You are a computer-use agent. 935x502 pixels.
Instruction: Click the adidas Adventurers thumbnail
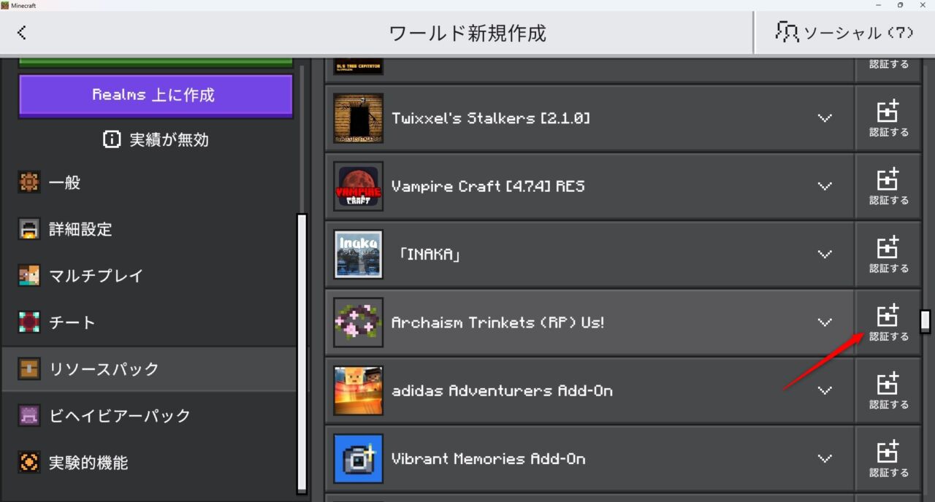[x=359, y=390]
